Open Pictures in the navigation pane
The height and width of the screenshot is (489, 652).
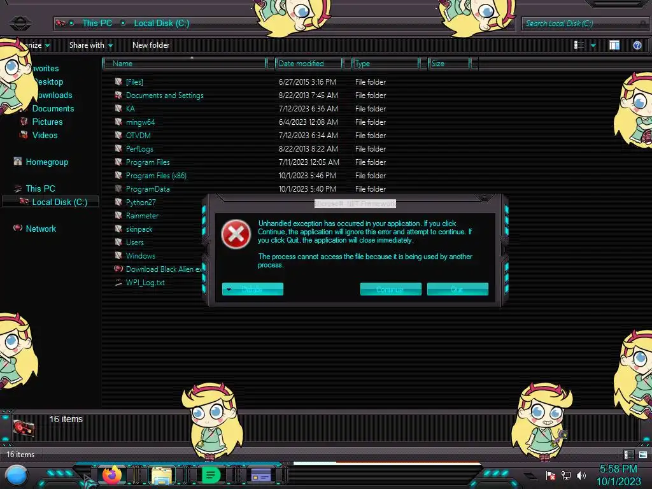pyautogui.click(x=47, y=122)
